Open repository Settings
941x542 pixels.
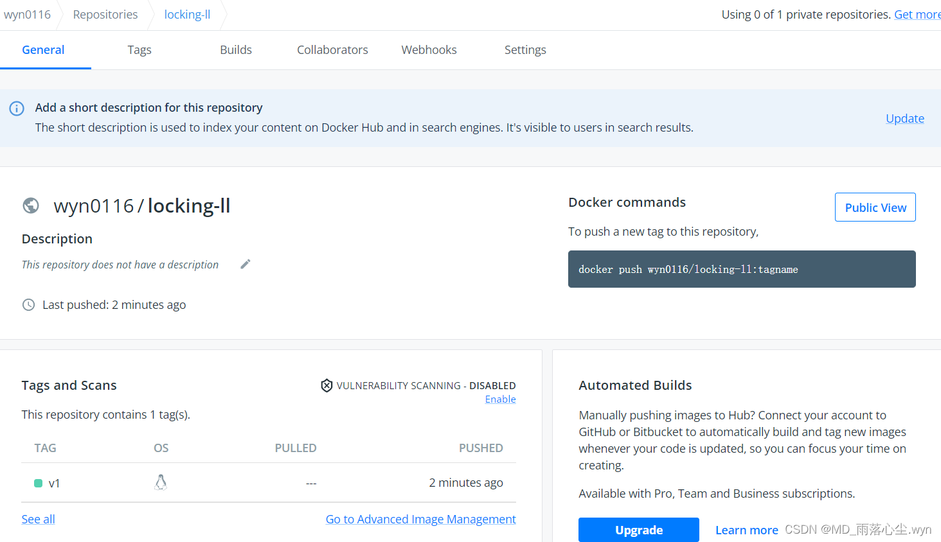click(525, 49)
